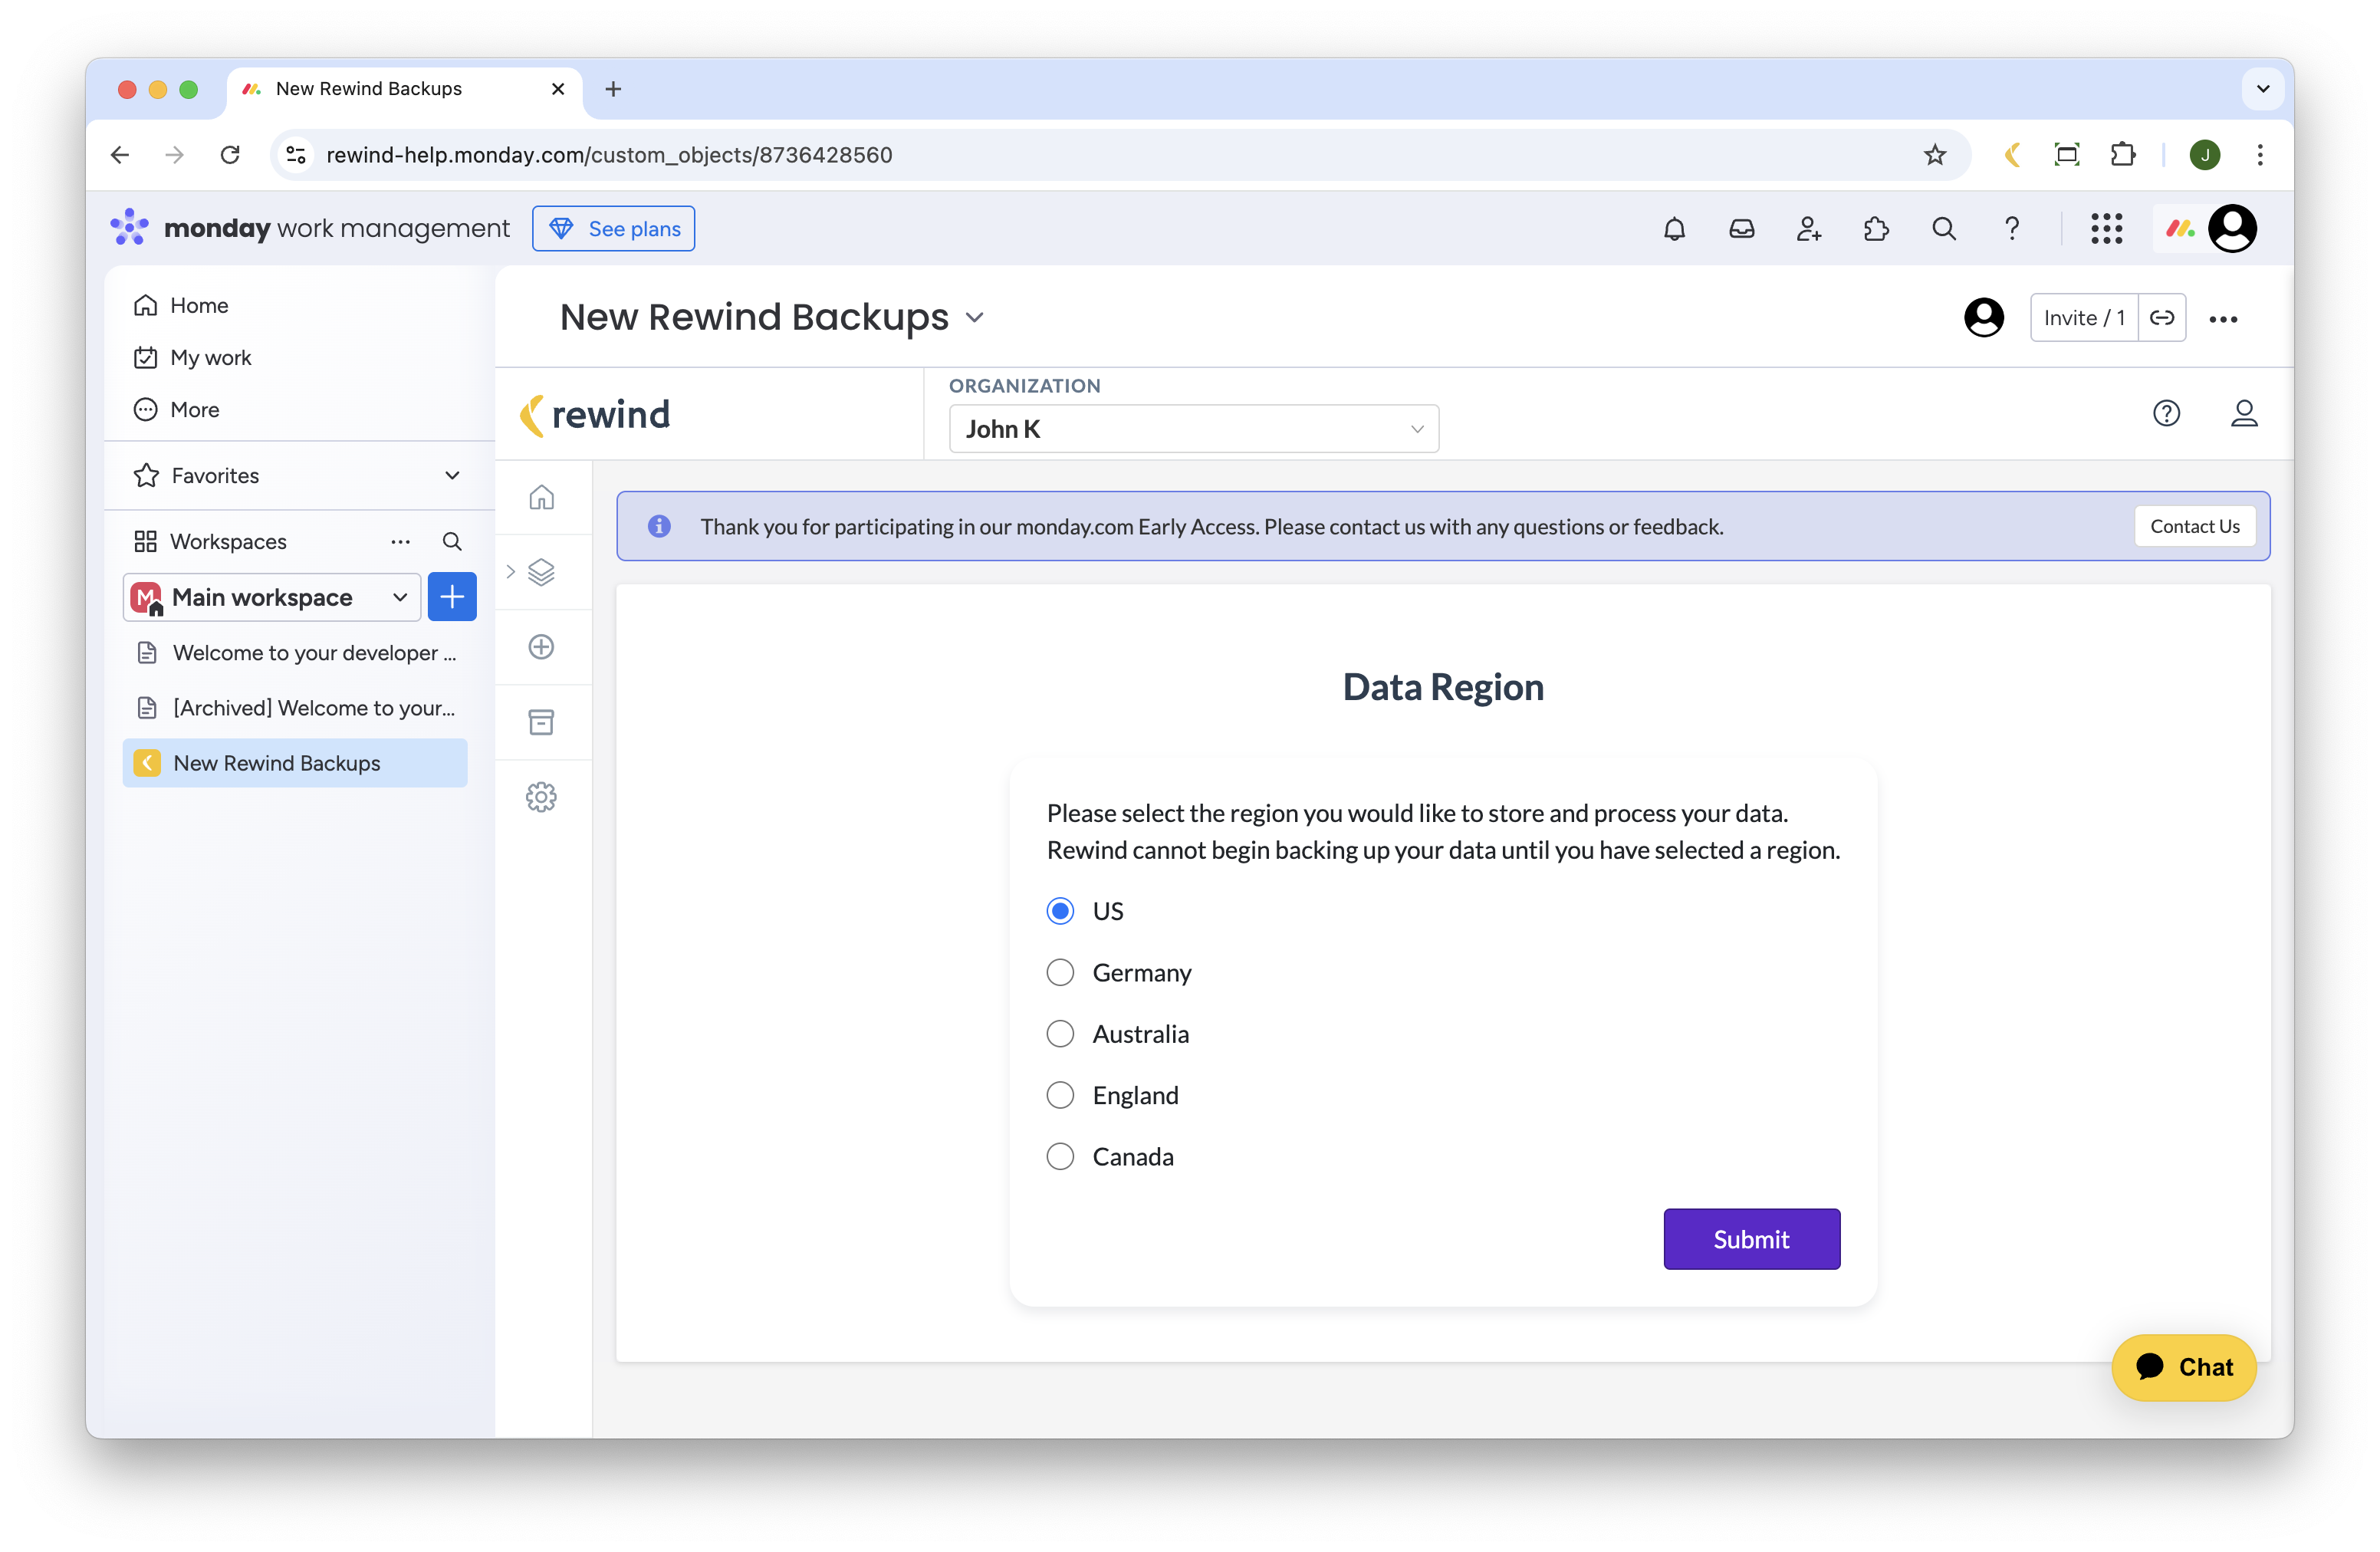View site information icon in address bar
This screenshot has height=1552, width=2380.
click(296, 155)
